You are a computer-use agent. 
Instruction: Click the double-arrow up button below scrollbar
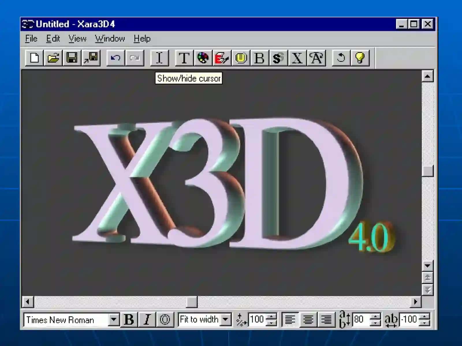point(427,278)
